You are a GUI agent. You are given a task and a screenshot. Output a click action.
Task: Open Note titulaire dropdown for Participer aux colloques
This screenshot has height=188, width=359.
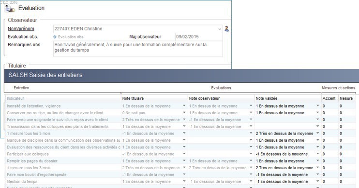click(184, 154)
